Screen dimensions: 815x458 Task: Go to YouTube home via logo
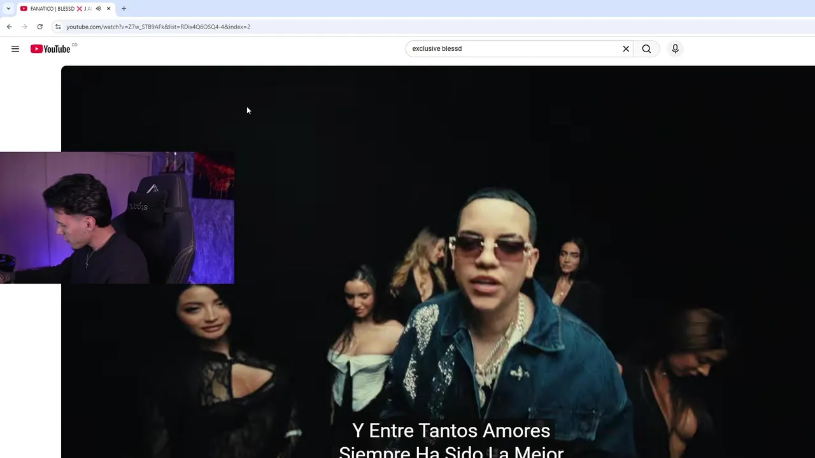point(50,49)
